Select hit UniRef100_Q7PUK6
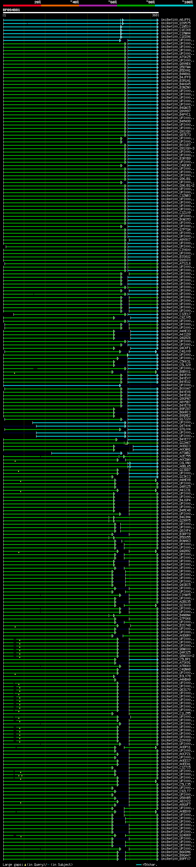 (x=176, y=619)
